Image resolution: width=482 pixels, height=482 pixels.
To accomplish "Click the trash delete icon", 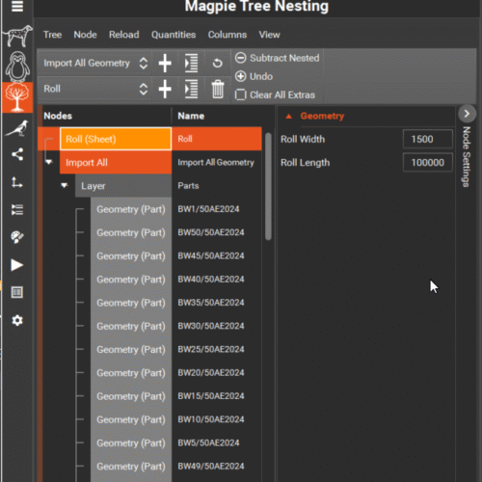I will (x=218, y=89).
